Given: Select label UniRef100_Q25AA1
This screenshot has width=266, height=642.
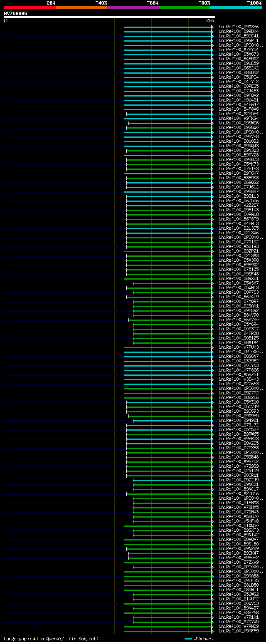Looking at the screenshot, I should [x=239, y=306].
